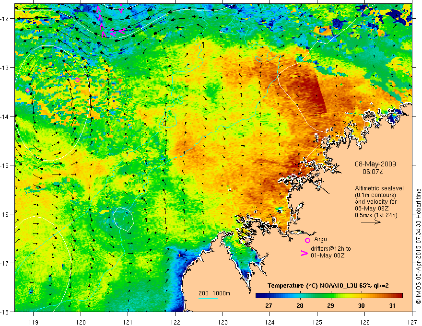Click the 0.5m/s velocity scale arrow
The image size is (422, 326).
(x=371, y=222)
